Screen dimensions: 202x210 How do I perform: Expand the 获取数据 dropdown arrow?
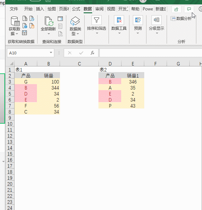(17, 34)
